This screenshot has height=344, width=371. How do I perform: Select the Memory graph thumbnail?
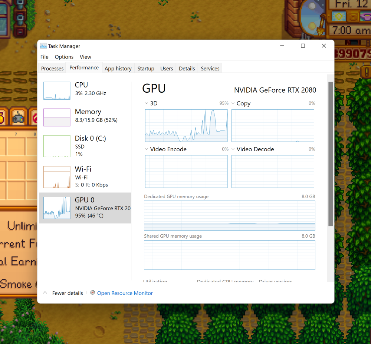tap(57, 118)
